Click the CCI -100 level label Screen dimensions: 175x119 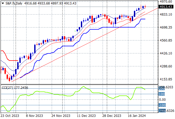tap(162, 105)
